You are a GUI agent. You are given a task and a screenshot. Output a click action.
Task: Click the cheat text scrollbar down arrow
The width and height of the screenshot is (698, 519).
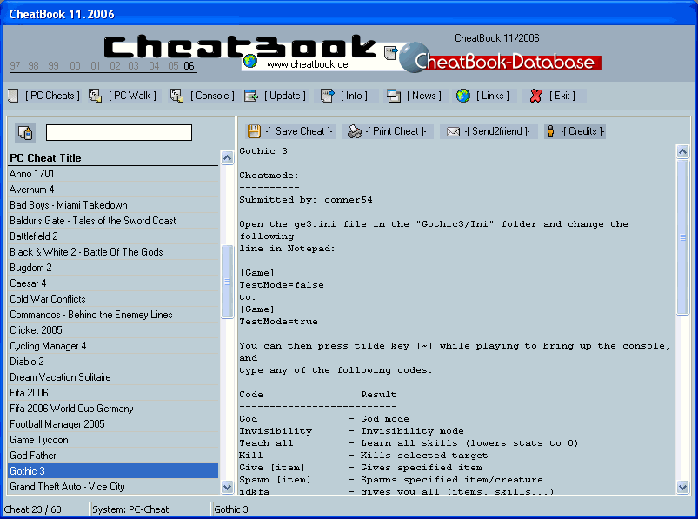click(682, 487)
